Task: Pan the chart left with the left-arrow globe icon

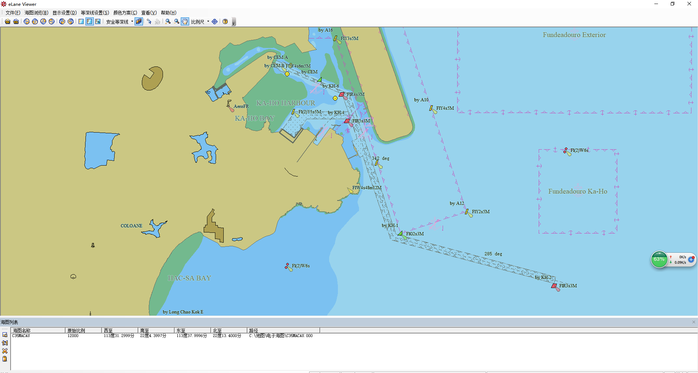Action: point(27,22)
